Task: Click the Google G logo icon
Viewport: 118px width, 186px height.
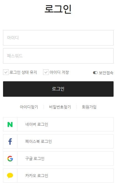Action: pos(10,159)
